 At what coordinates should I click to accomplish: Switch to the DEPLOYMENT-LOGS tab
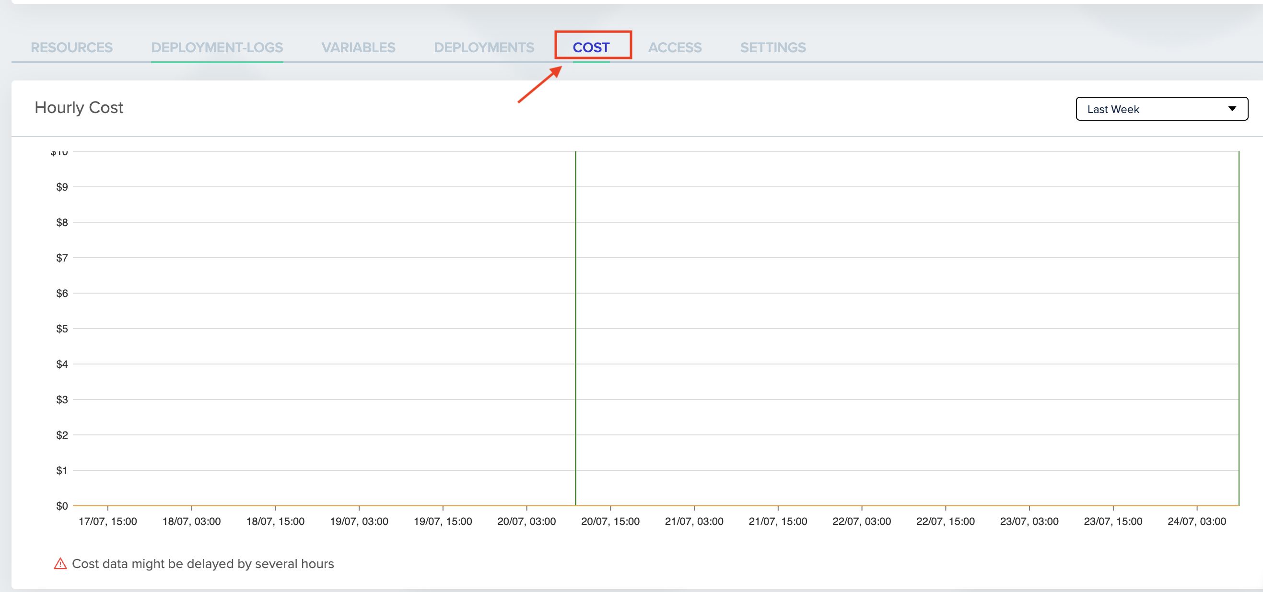point(217,47)
